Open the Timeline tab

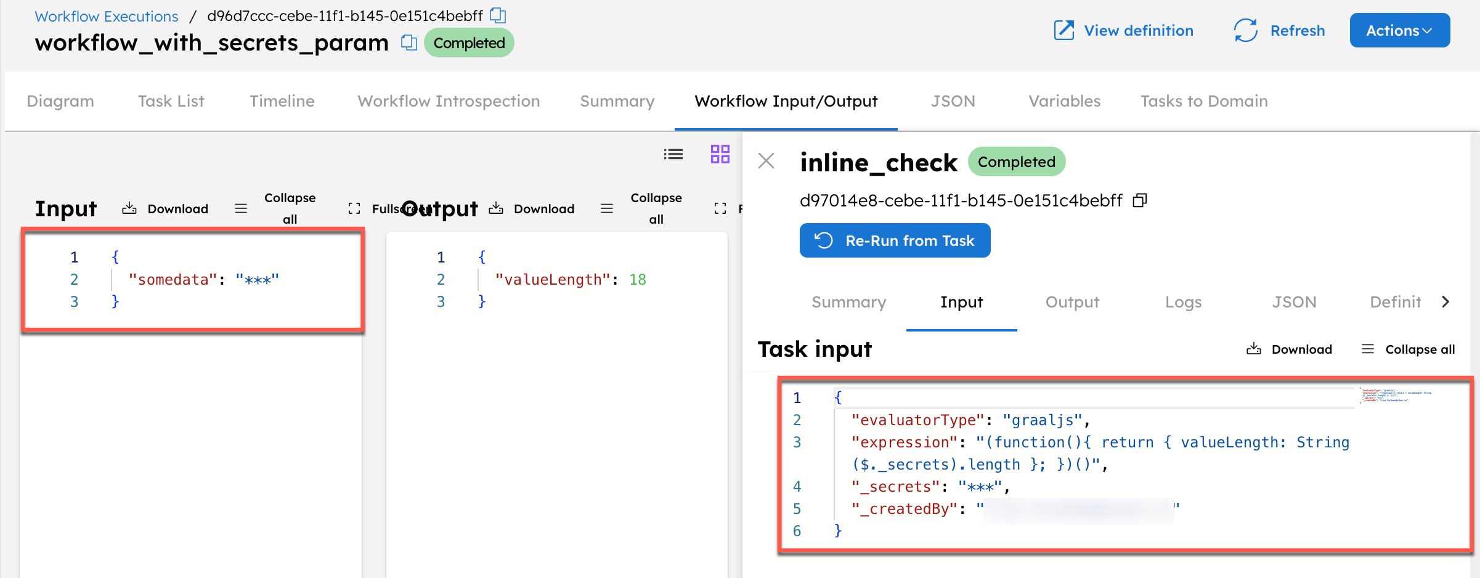(282, 101)
